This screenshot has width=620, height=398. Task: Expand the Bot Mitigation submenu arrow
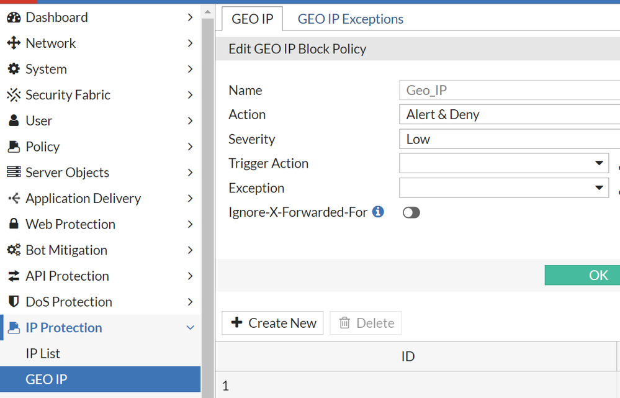191,250
